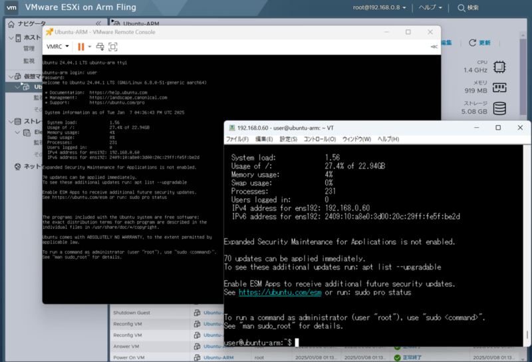
Task: Open ウィンドウ(W) menu in Tera Term
Action: pos(356,139)
